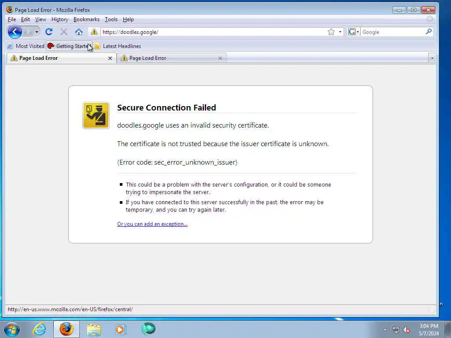Open the Getting Started bookmark

(x=69, y=46)
